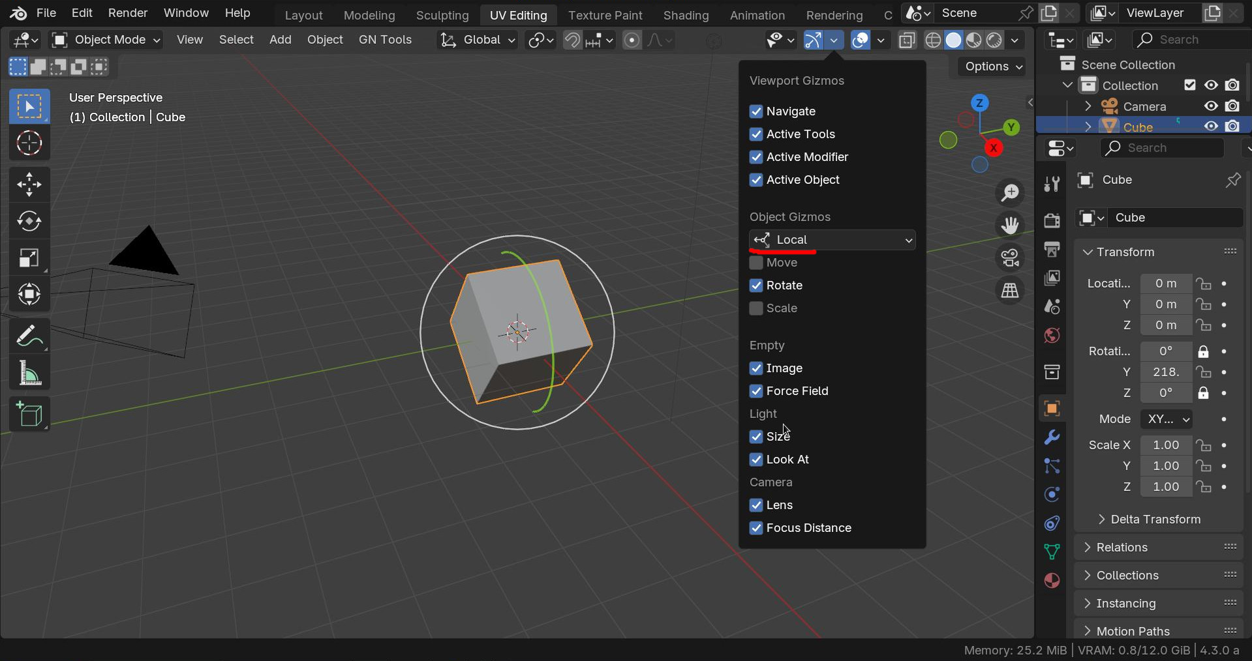The height and width of the screenshot is (661, 1252).
Task: Disable the Rotate object gizmo
Action: (x=756, y=286)
